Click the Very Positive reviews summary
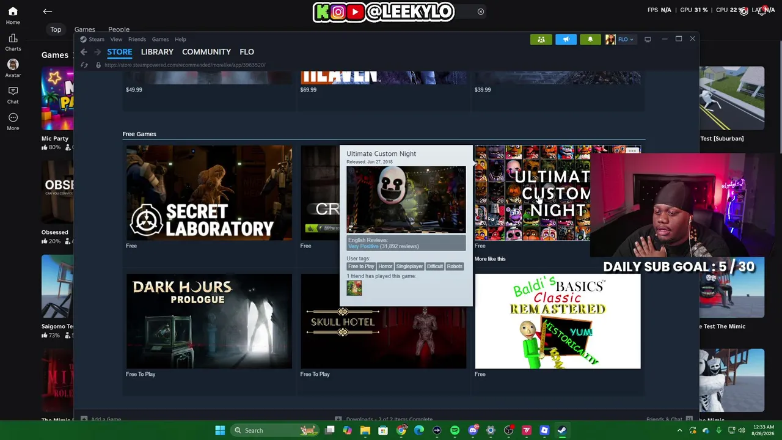The width and height of the screenshot is (782, 440). [363, 246]
